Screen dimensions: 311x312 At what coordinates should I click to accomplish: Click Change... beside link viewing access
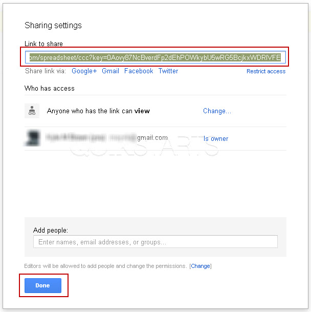click(217, 111)
